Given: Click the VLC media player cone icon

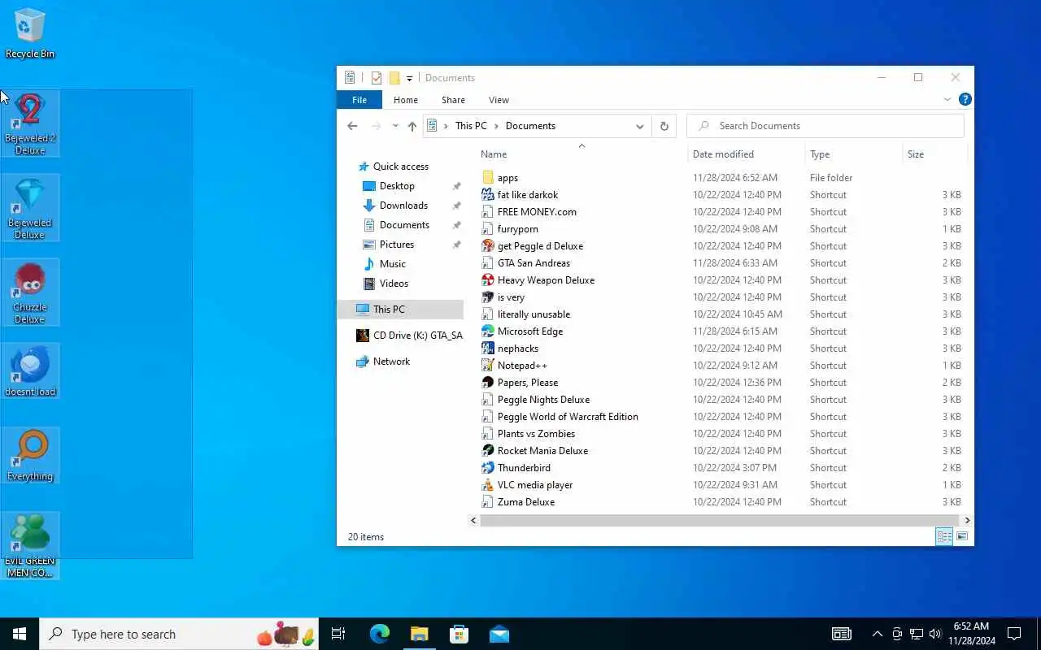Looking at the screenshot, I should point(488,484).
